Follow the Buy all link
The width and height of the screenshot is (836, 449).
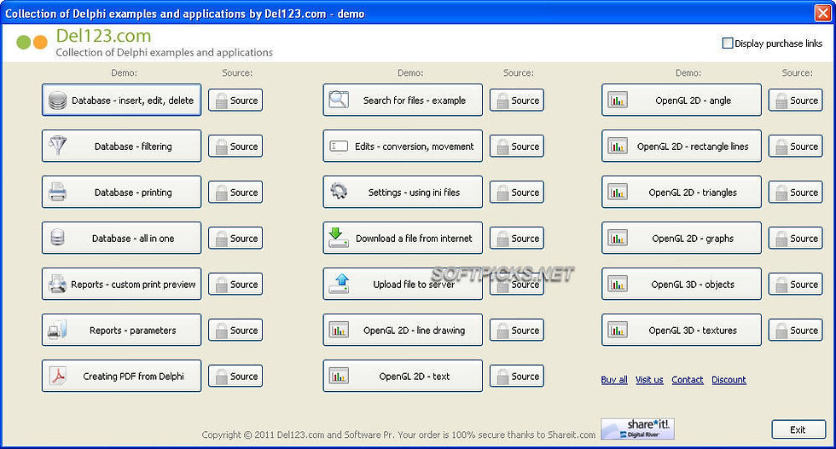click(x=614, y=379)
